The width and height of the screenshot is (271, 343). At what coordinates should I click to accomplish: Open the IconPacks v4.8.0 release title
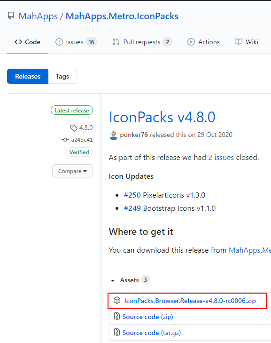[162, 117]
